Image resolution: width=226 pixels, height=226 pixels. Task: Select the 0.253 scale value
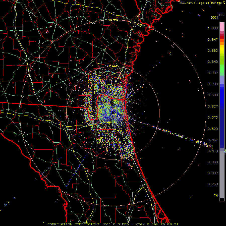click(213, 184)
